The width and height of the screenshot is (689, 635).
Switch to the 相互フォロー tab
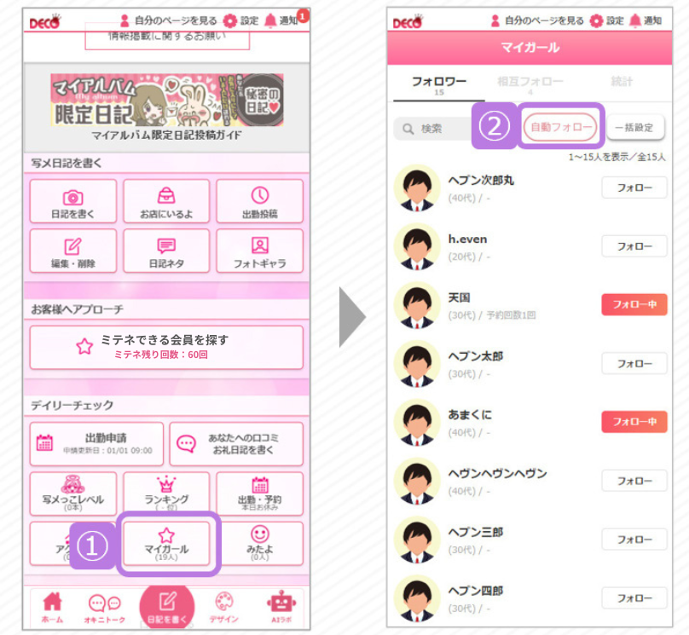(530, 84)
